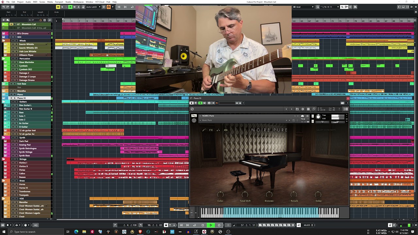Image resolution: width=418 pixels, height=235 pixels.
Task: Open the VST Cloud menu
Action: [x=100, y=2]
